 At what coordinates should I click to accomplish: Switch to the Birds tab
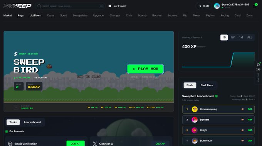tap(190, 85)
